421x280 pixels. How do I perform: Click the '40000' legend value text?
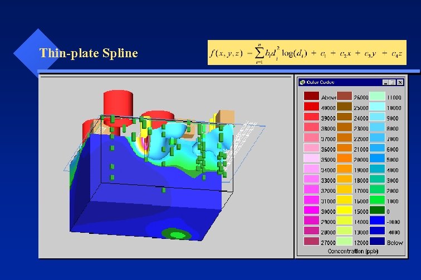point(329,108)
